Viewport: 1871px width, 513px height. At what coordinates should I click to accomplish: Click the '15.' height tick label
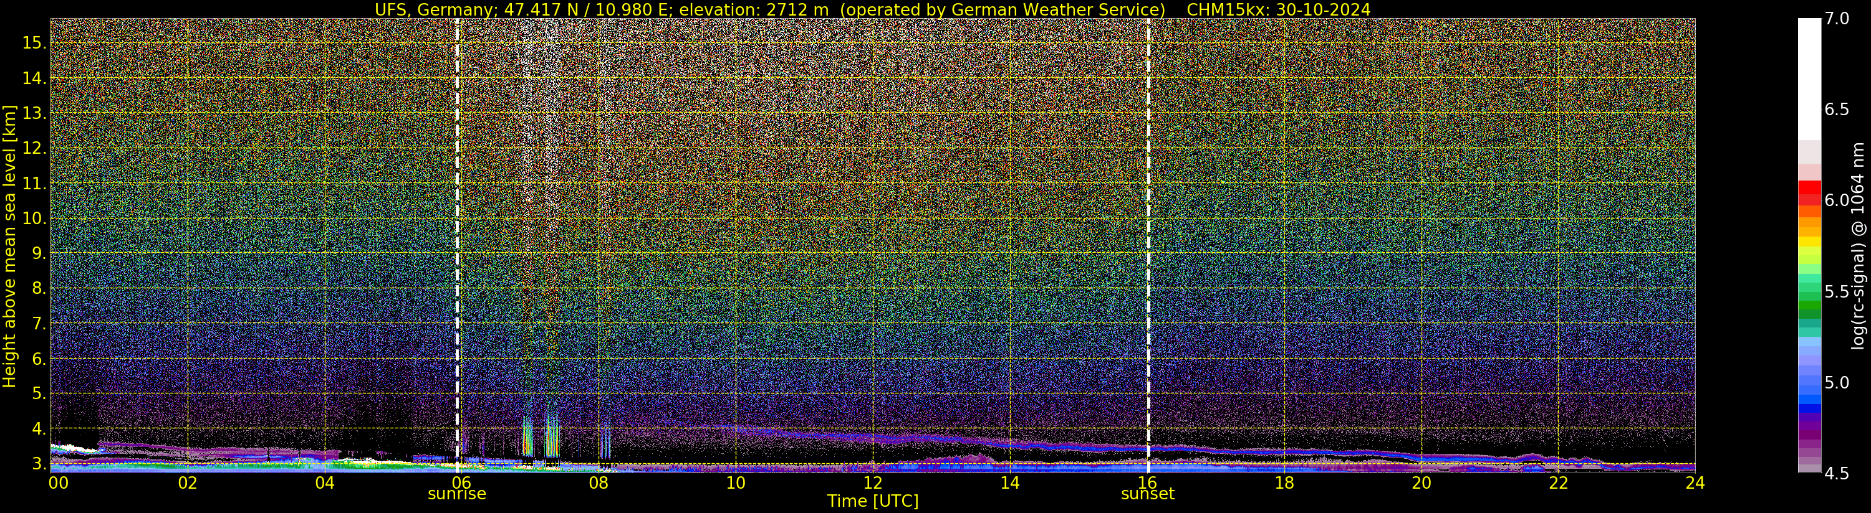[x=34, y=43]
